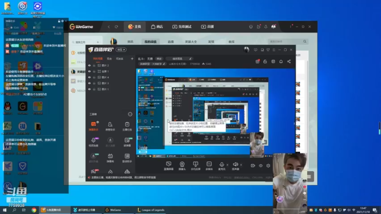Open the video co-stream tool with purple badge

click(x=93, y=142)
